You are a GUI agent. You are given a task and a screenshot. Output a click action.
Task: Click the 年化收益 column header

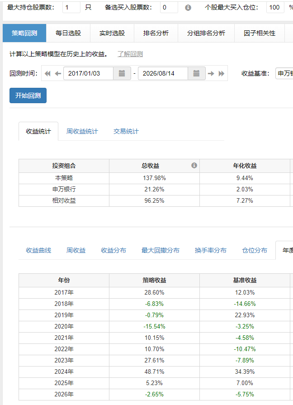pyautogui.click(x=245, y=166)
